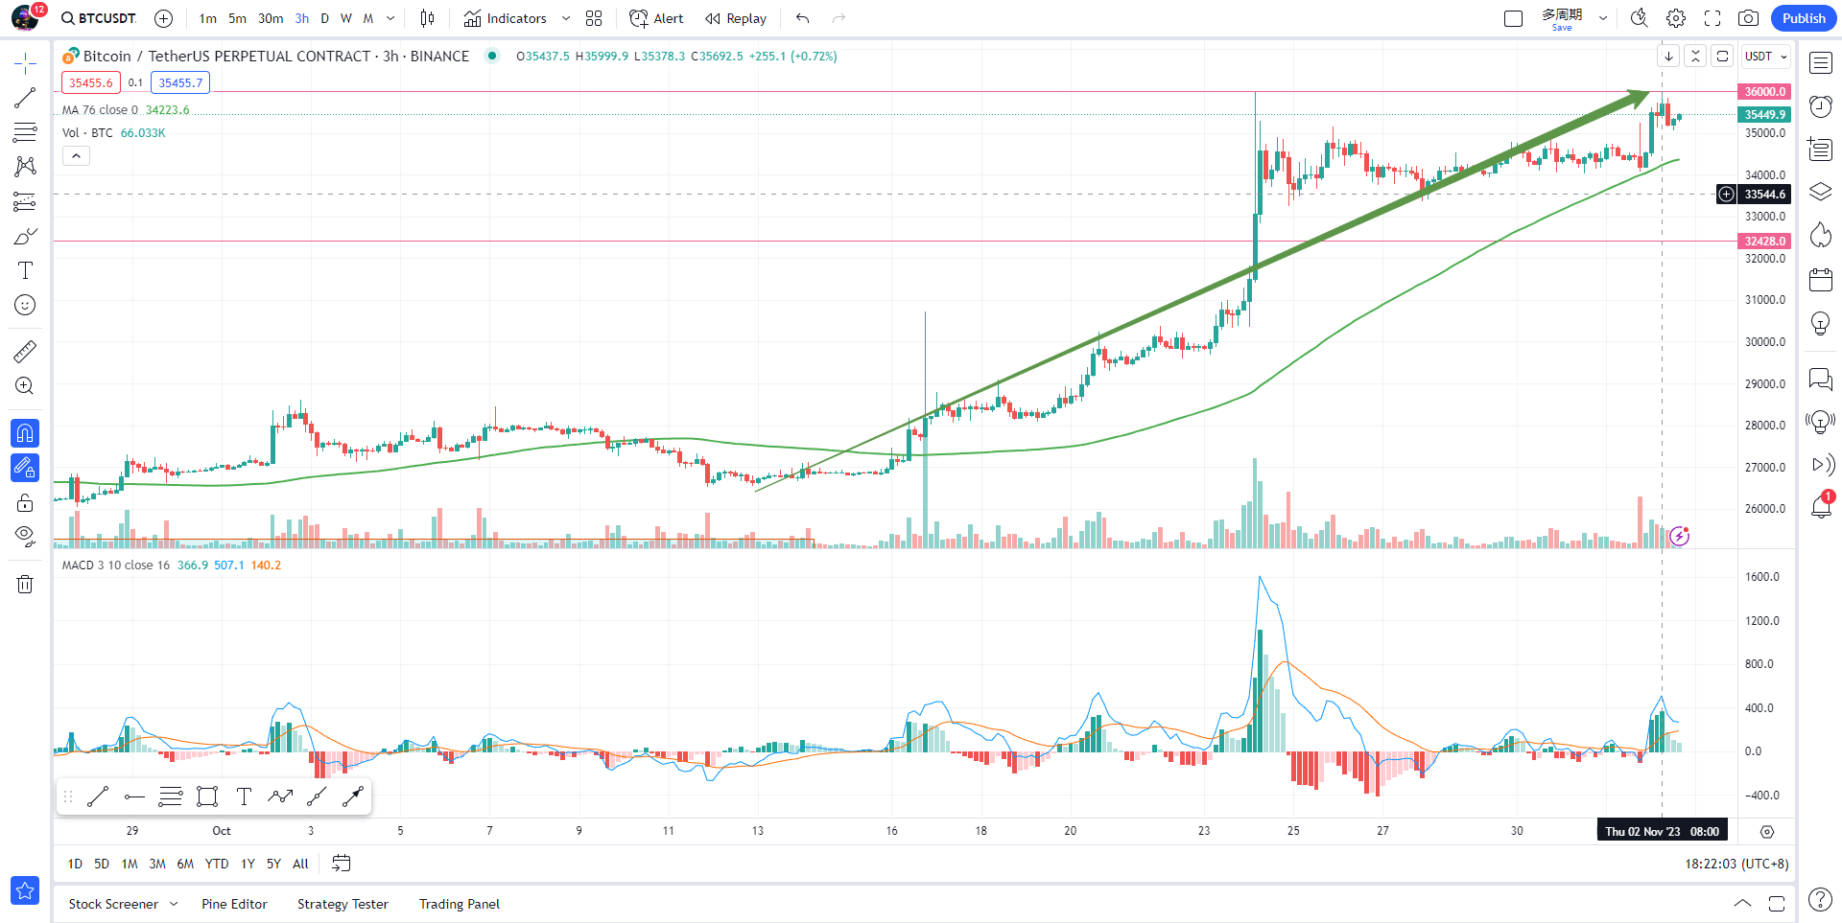Open the Pine Editor tab
The height and width of the screenshot is (923, 1842).
(234, 904)
